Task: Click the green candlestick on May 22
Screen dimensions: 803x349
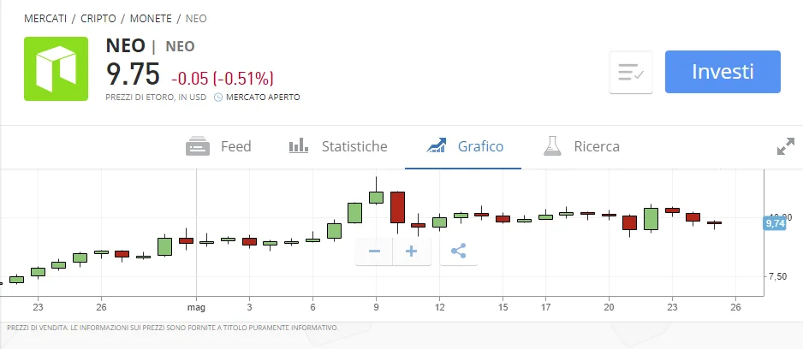Action: 651,218
